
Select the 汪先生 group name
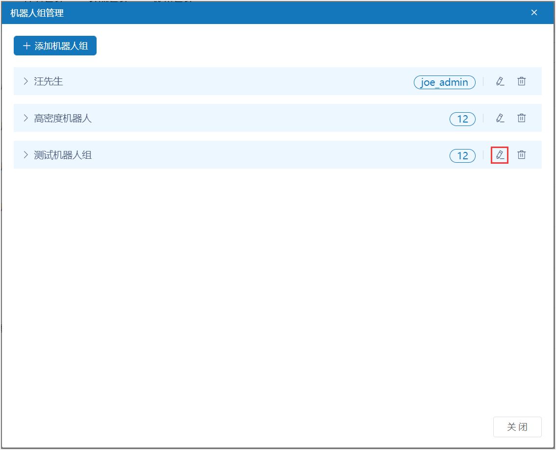point(49,81)
